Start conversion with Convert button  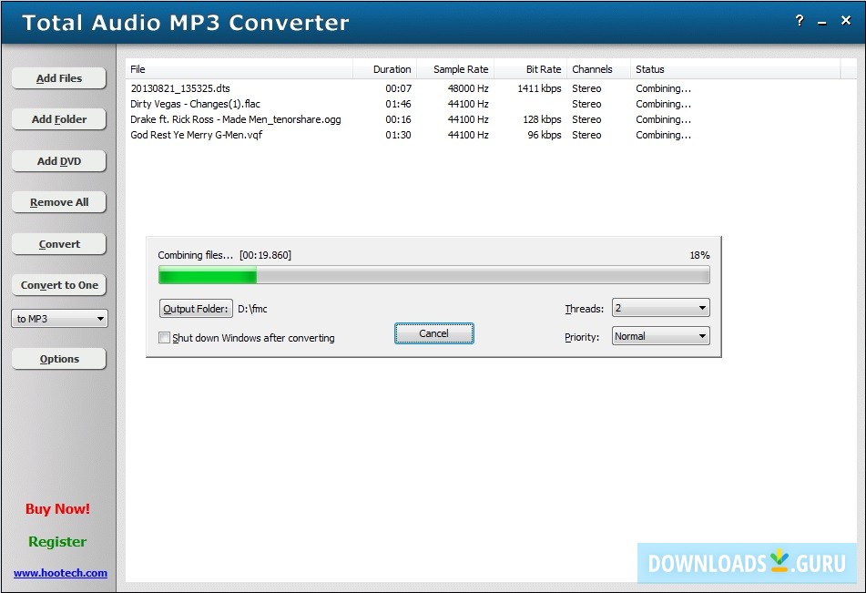59,244
